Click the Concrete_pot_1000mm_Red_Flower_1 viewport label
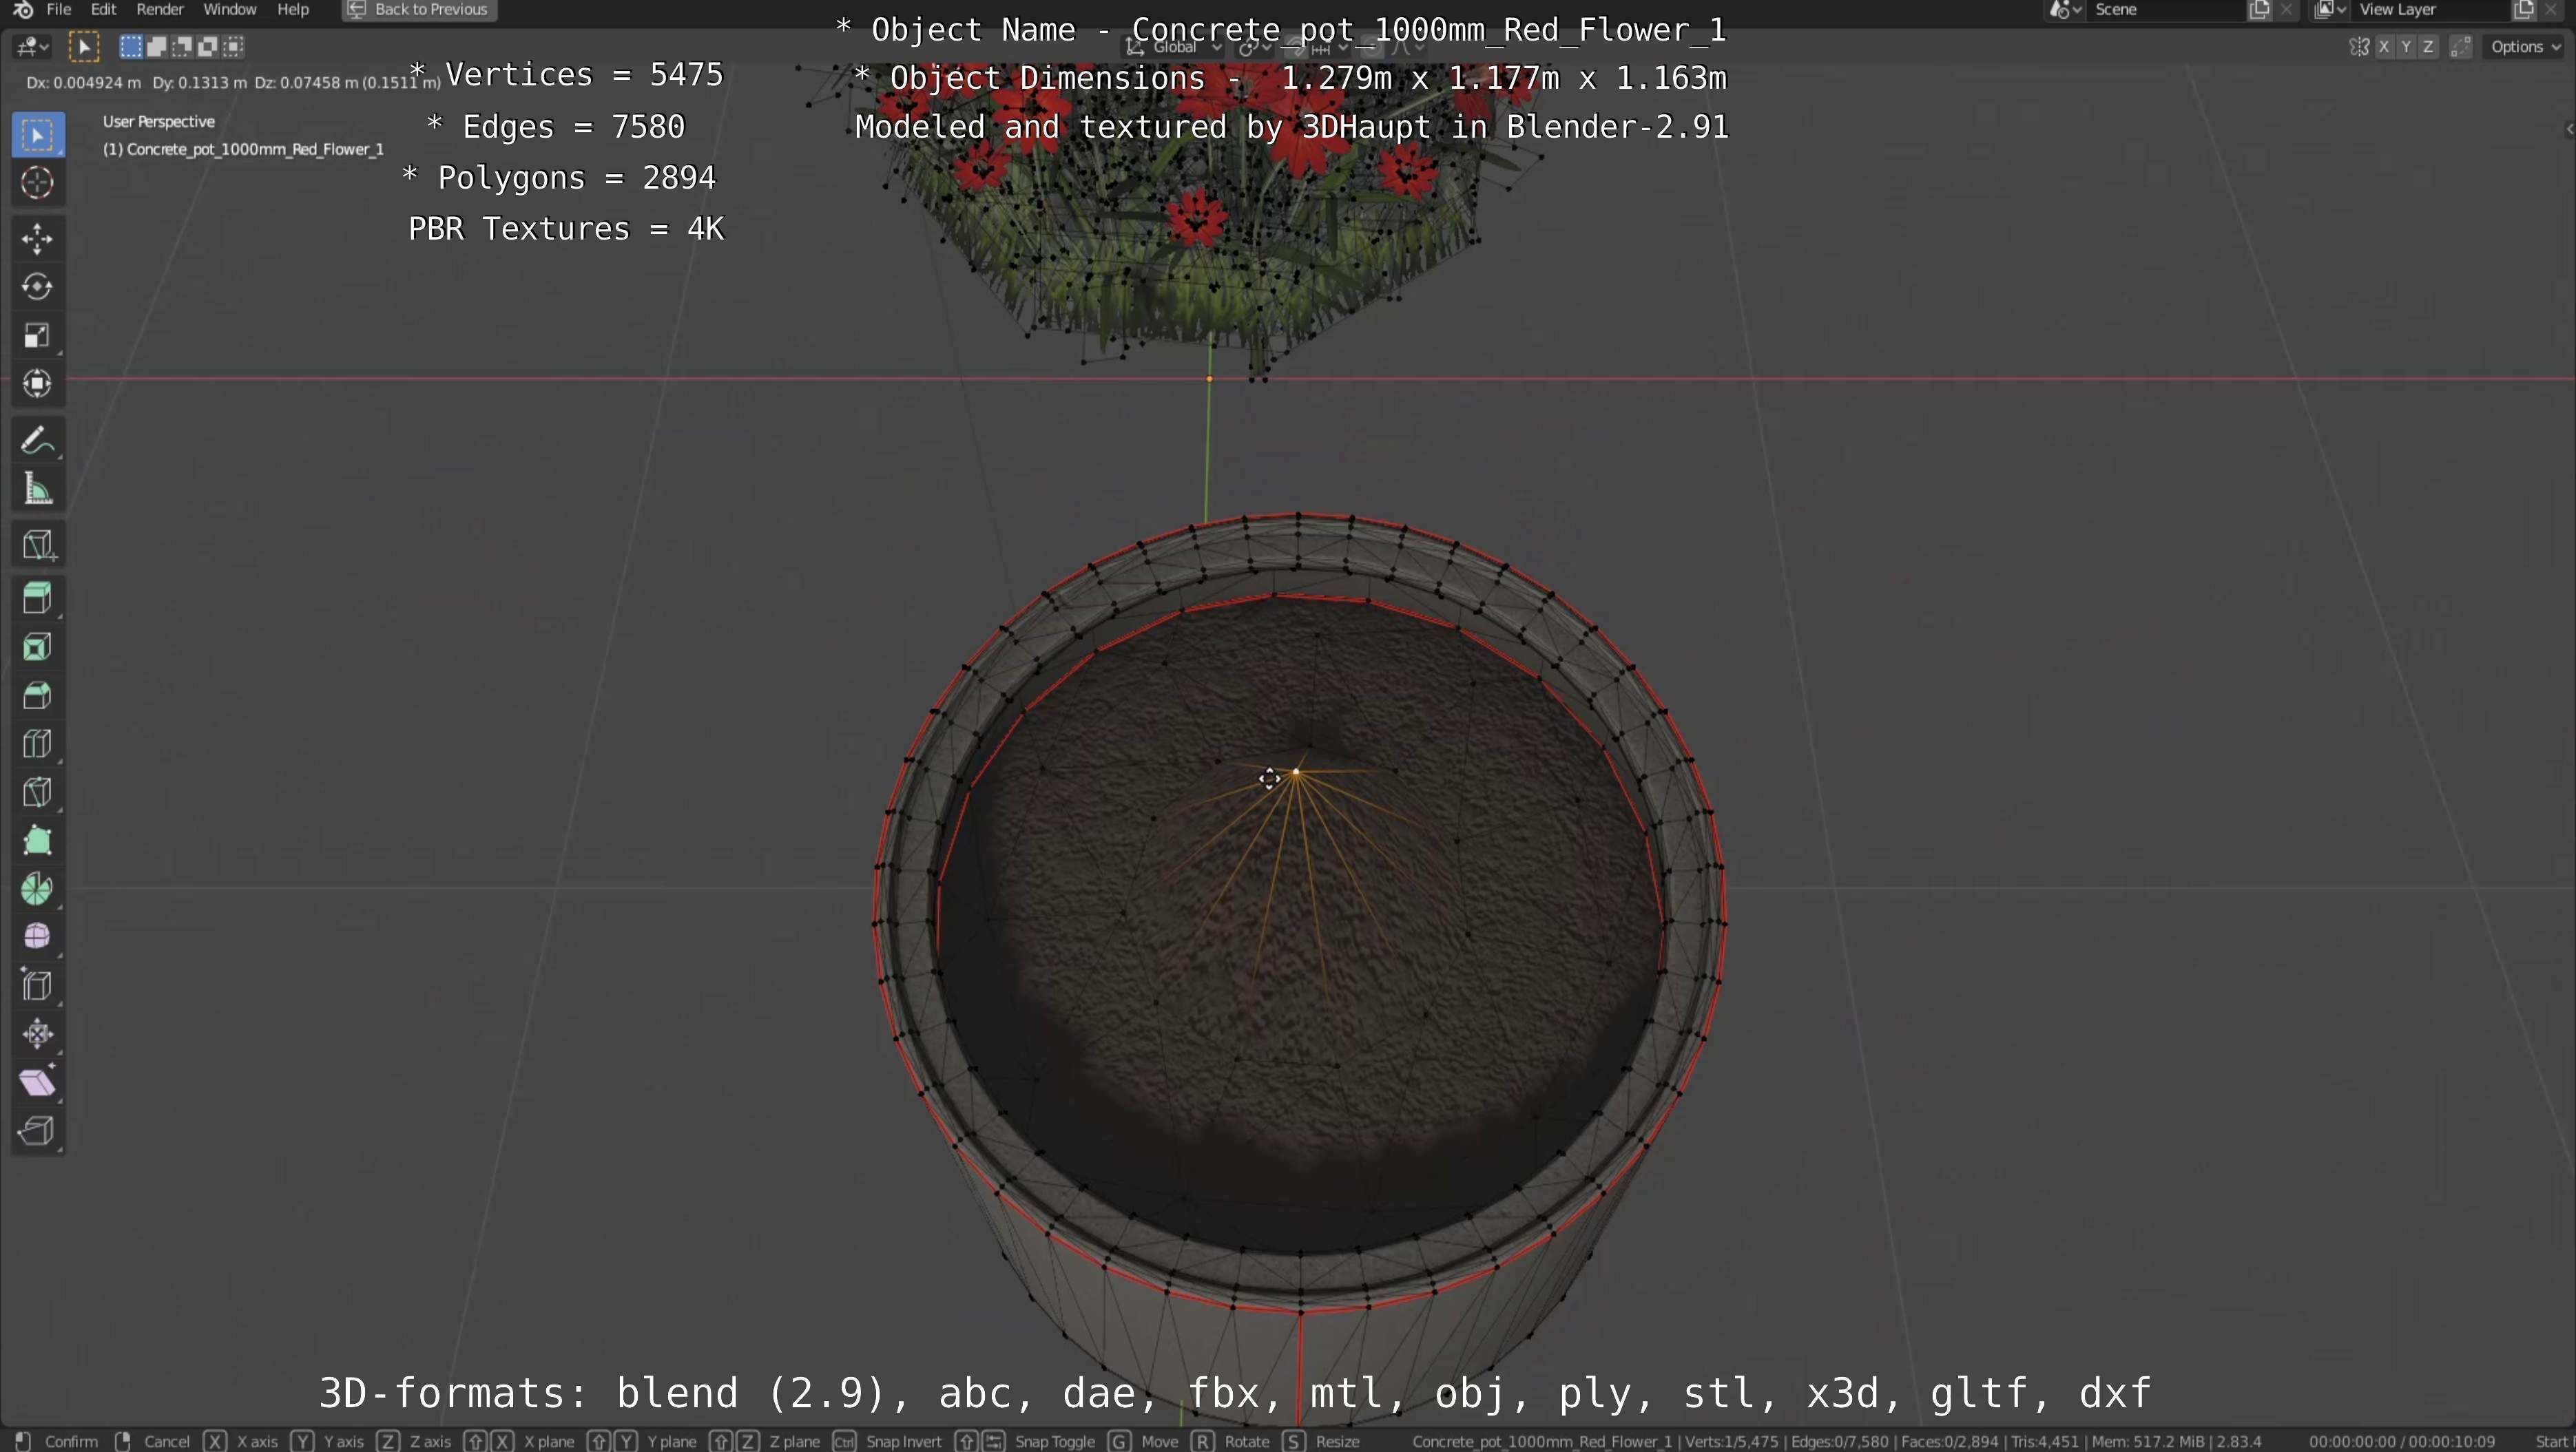2576x1452 pixels. point(243,149)
